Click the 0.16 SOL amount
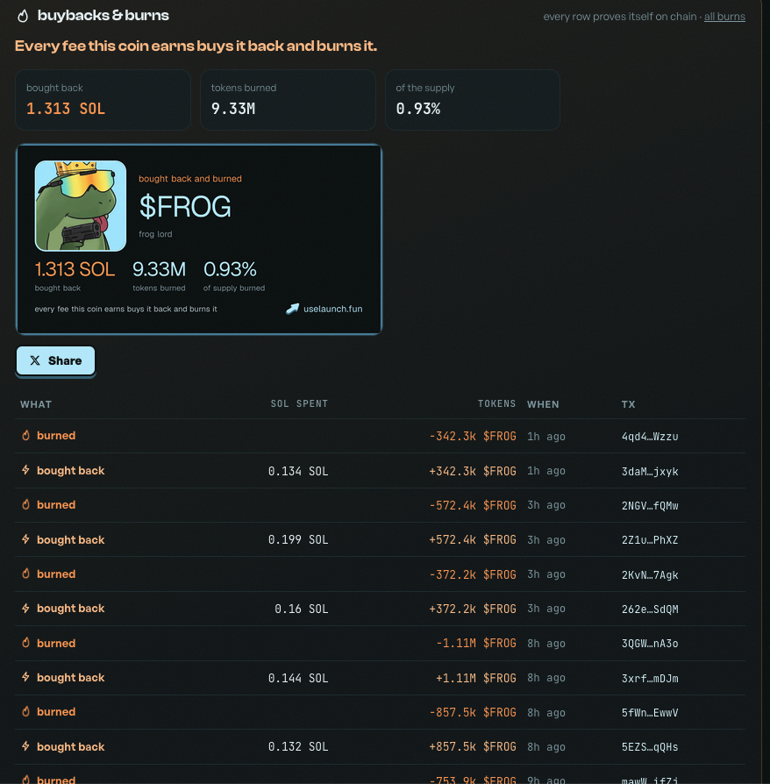Viewport: 770px width, 784px height. click(302, 609)
